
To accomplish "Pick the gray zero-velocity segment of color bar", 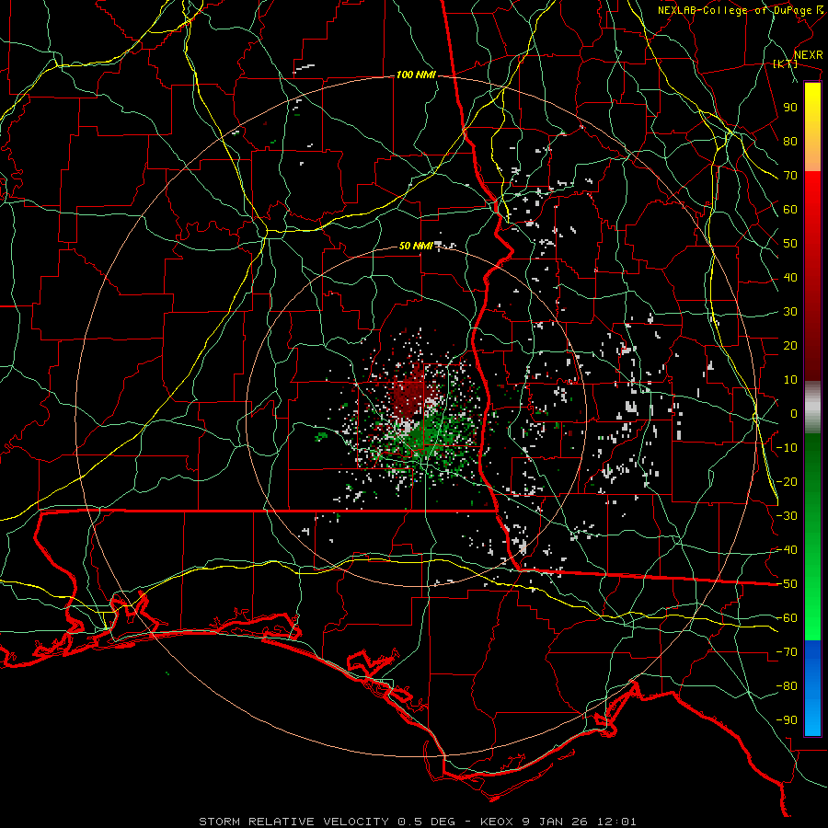I will click(812, 408).
